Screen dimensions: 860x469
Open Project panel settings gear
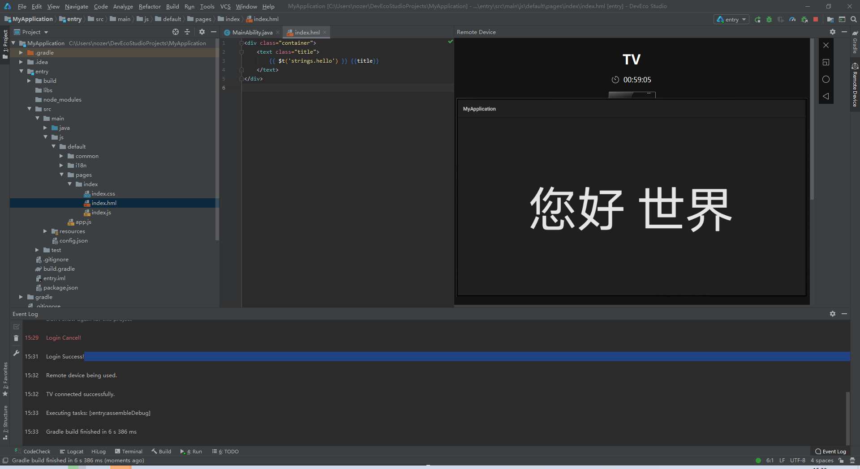coord(202,32)
